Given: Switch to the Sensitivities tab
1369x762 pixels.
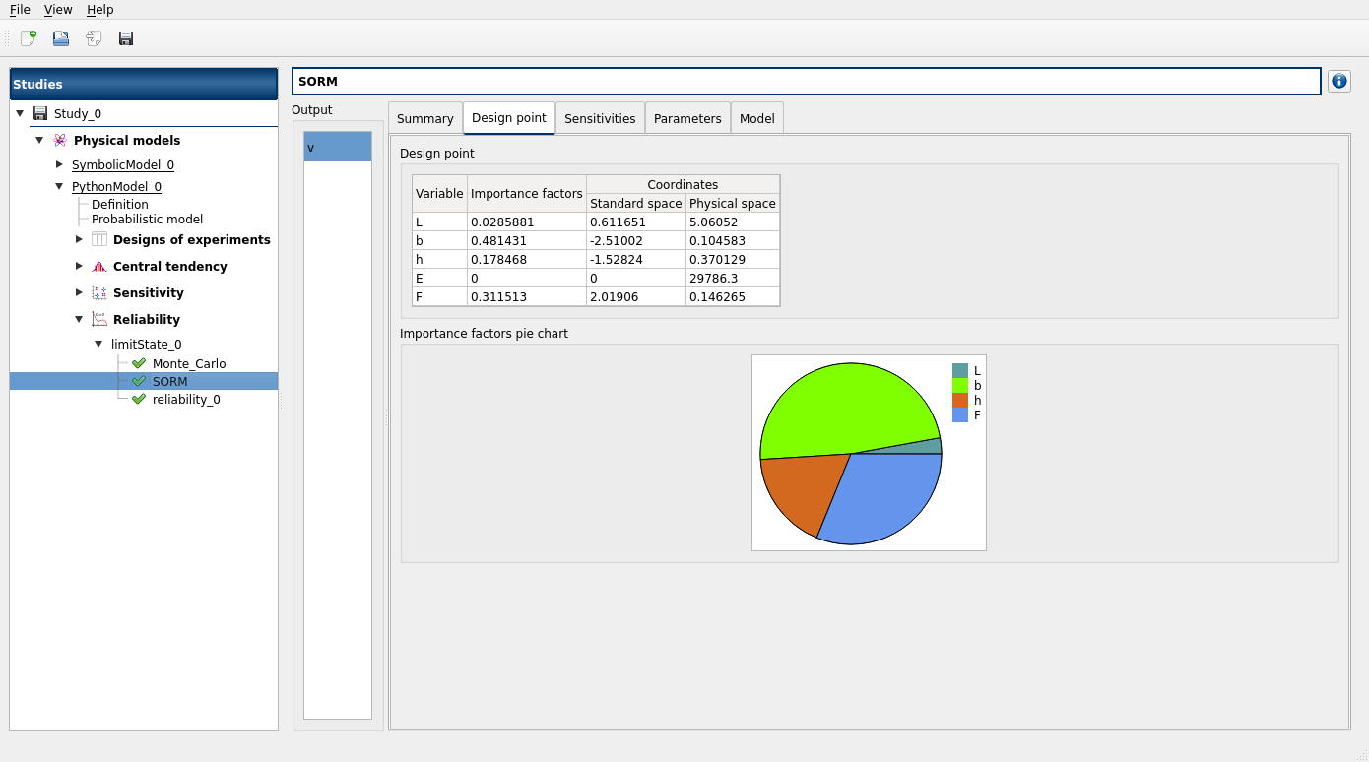Looking at the screenshot, I should pyautogui.click(x=600, y=118).
